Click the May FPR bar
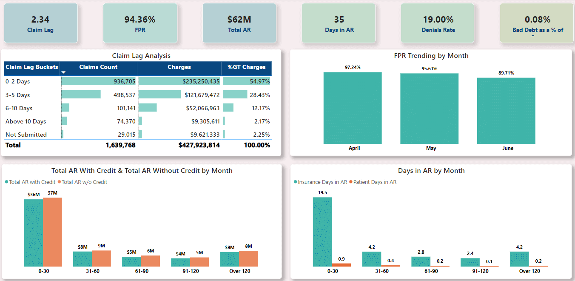The width and height of the screenshot is (575, 281). (x=429, y=109)
